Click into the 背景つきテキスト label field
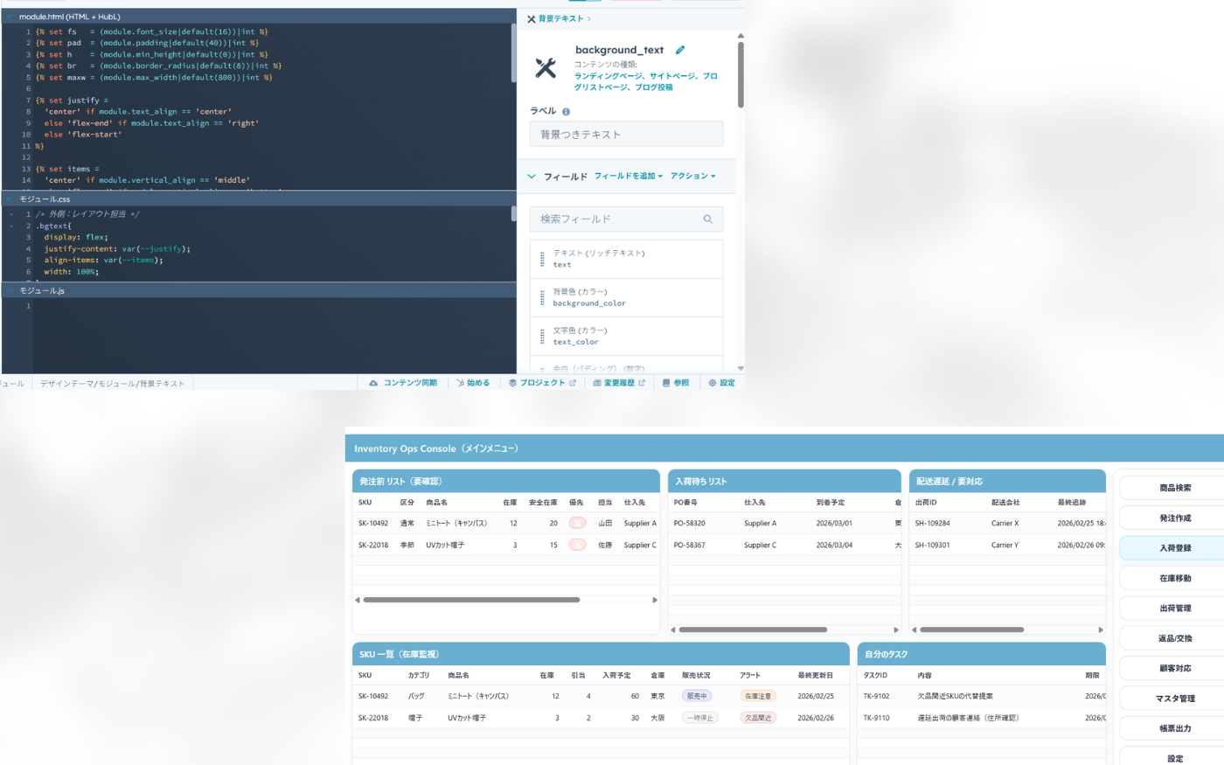This screenshot has width=1224, height=765. pos(626,135)
